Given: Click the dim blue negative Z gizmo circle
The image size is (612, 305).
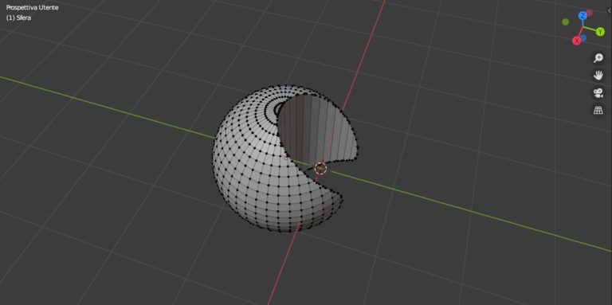Looking at the screenshot, I should coord(583,38).
